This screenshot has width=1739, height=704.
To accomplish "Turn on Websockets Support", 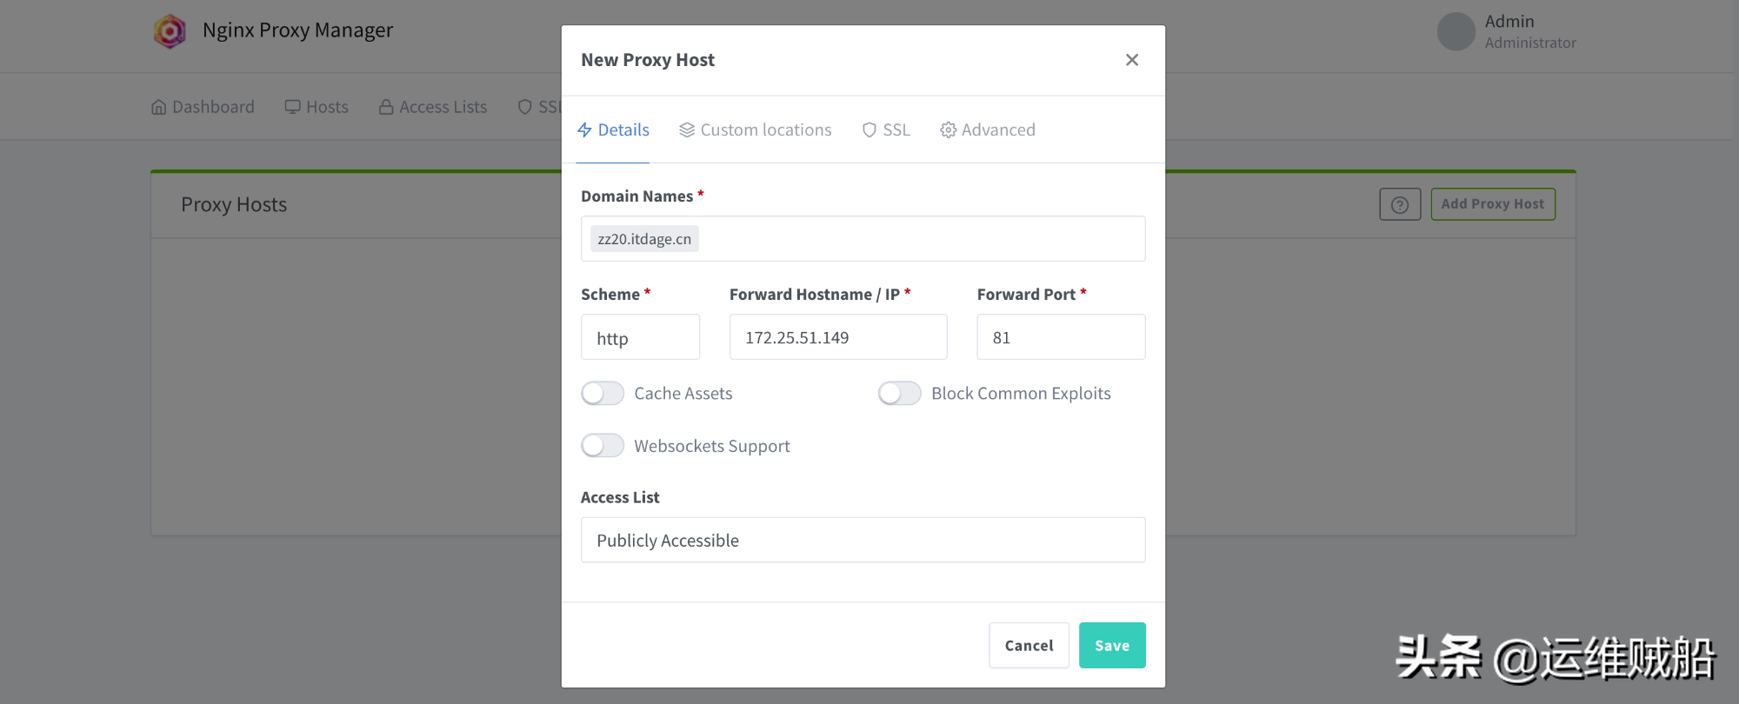I will click(602, 445).
